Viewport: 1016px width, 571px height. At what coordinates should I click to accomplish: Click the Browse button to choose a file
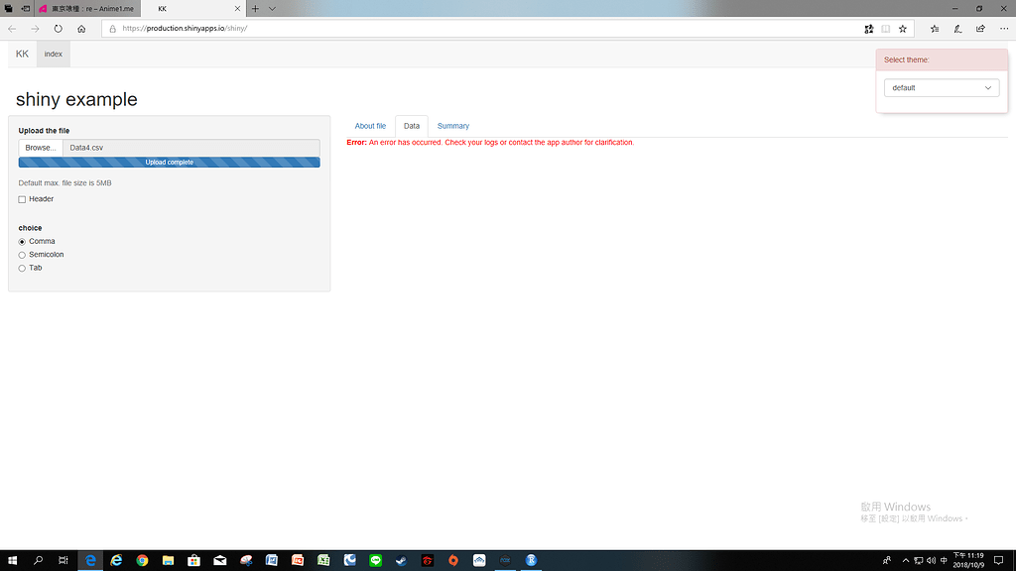(x=40, y=147)
